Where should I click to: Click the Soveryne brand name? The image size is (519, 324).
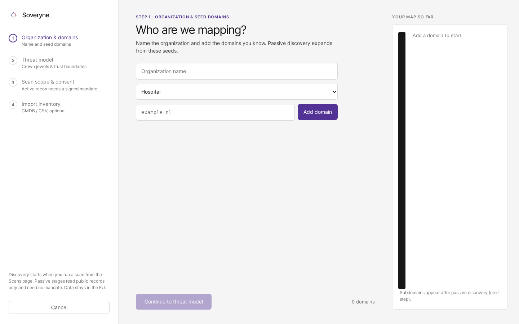coord(36,15)
